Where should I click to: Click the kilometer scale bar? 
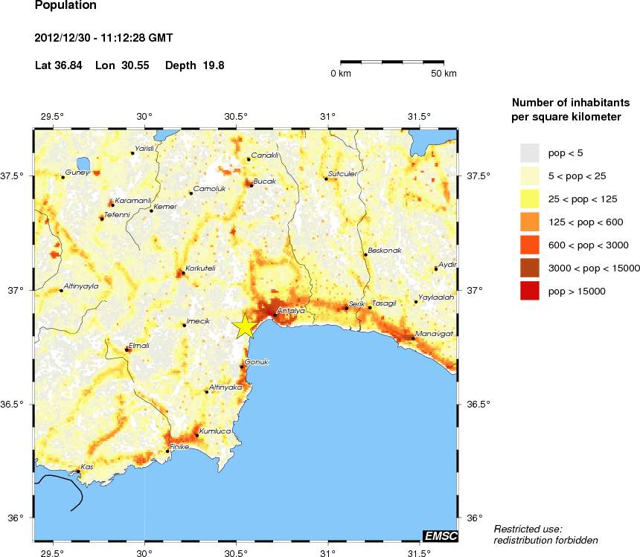click(x=392, y=62)
